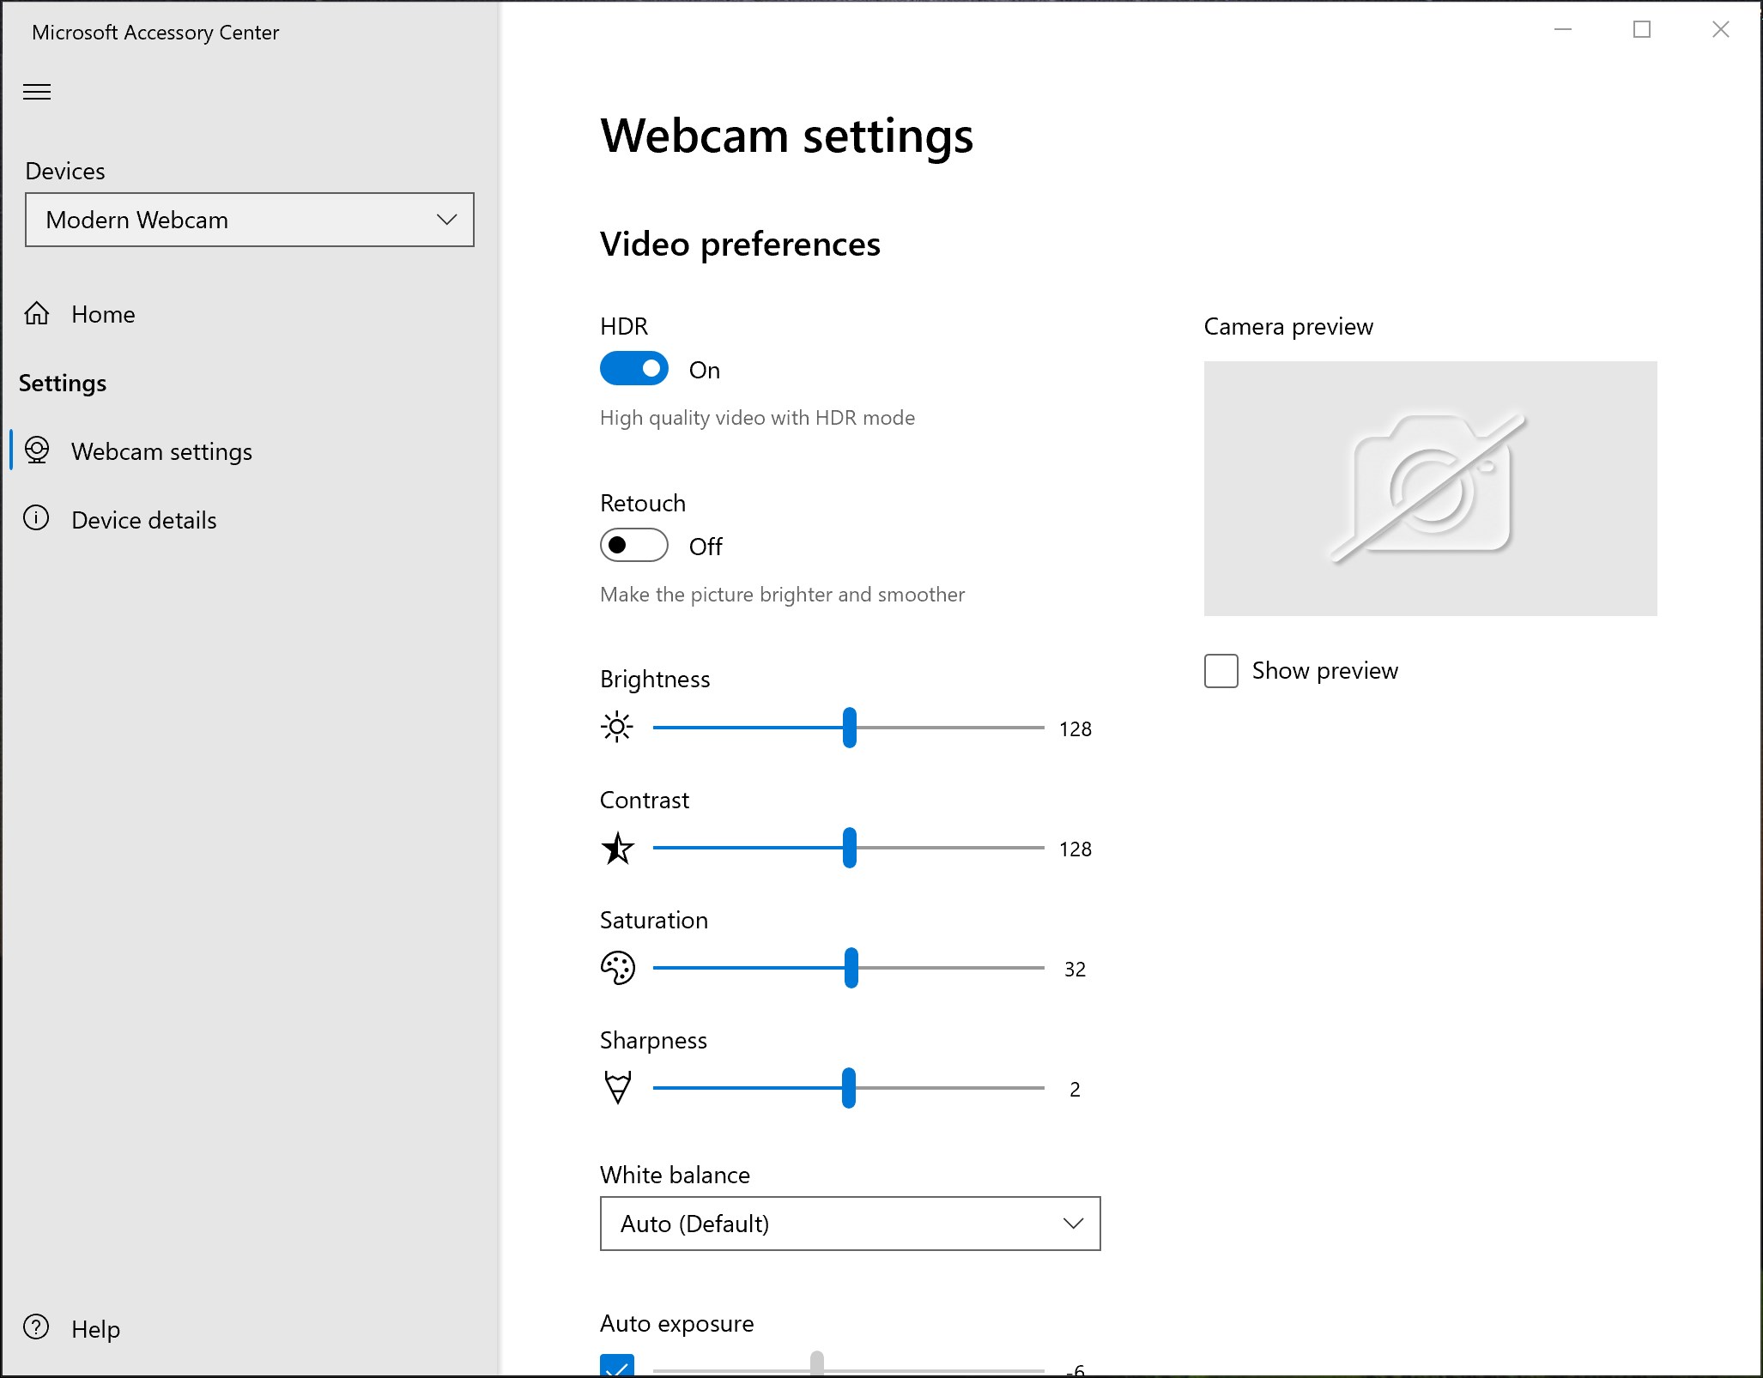
Task: Click the Home navigation entry
Action: click(103, 314)
